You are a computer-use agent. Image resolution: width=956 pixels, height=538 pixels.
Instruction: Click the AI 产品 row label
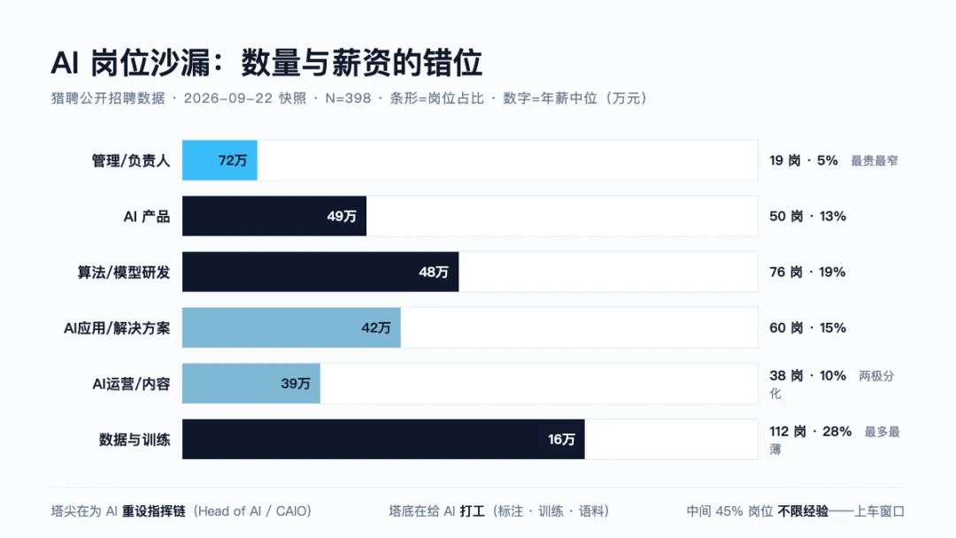[x=146, y=216]
